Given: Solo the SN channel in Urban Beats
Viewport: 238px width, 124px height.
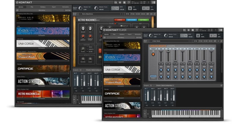Looking at the screenshot, I should [x=167, y=64].
